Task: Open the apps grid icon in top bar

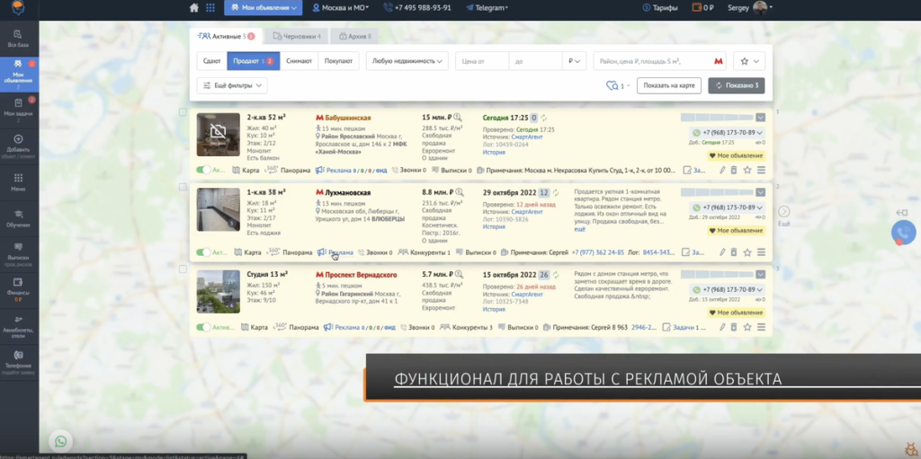Action: 210,7
